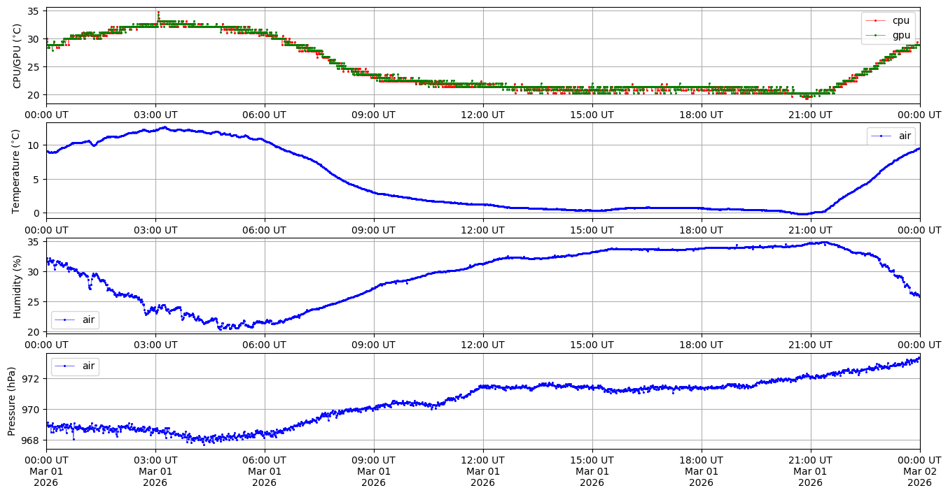The image size is (948, 495).
Task: Click the CPU spike peak near 03:00 UT
Action: click(158, 12)
